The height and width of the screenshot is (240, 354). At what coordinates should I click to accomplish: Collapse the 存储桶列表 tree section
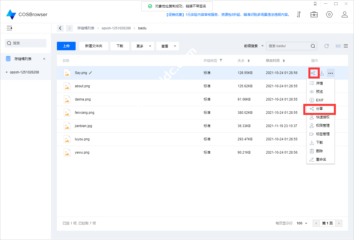click(44, 59)
